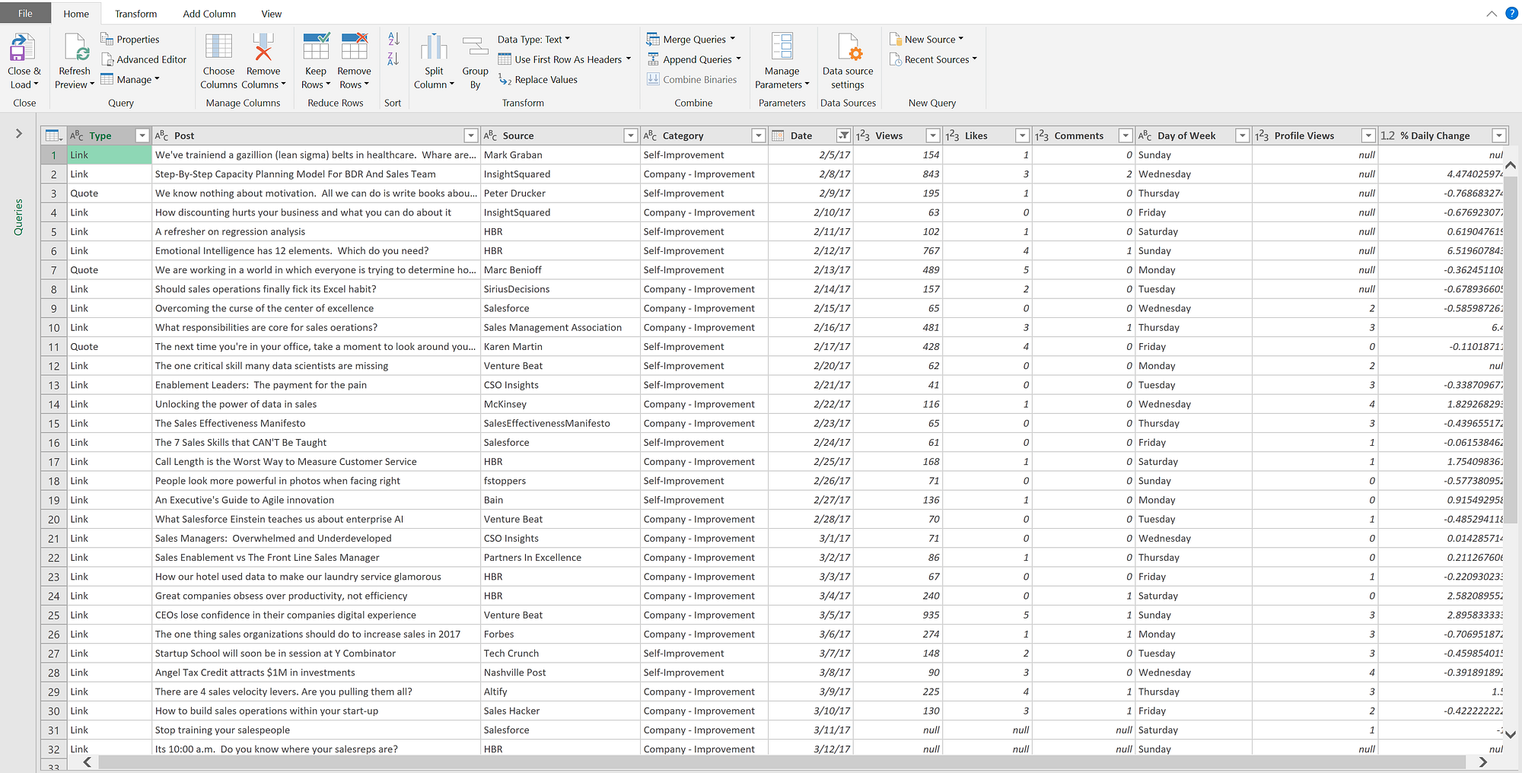Click the horizontal scrollbar right arrow
Image resolution: width=1522 pixels, height=773 pixels.
pos(1482,762)
